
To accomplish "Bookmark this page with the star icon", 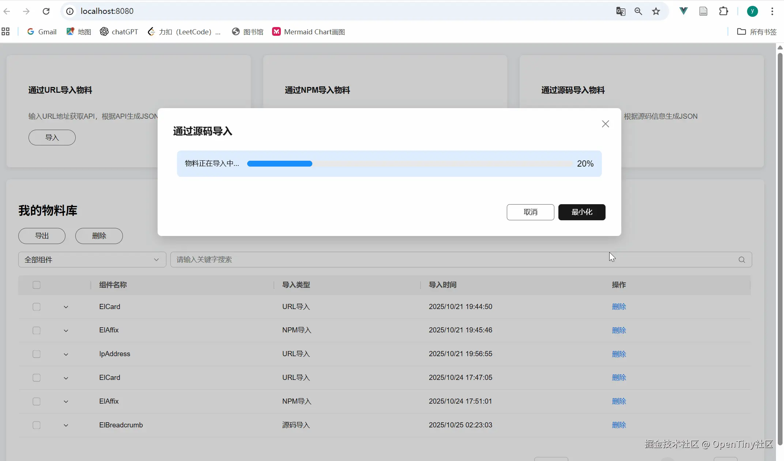I will point(656,11).
